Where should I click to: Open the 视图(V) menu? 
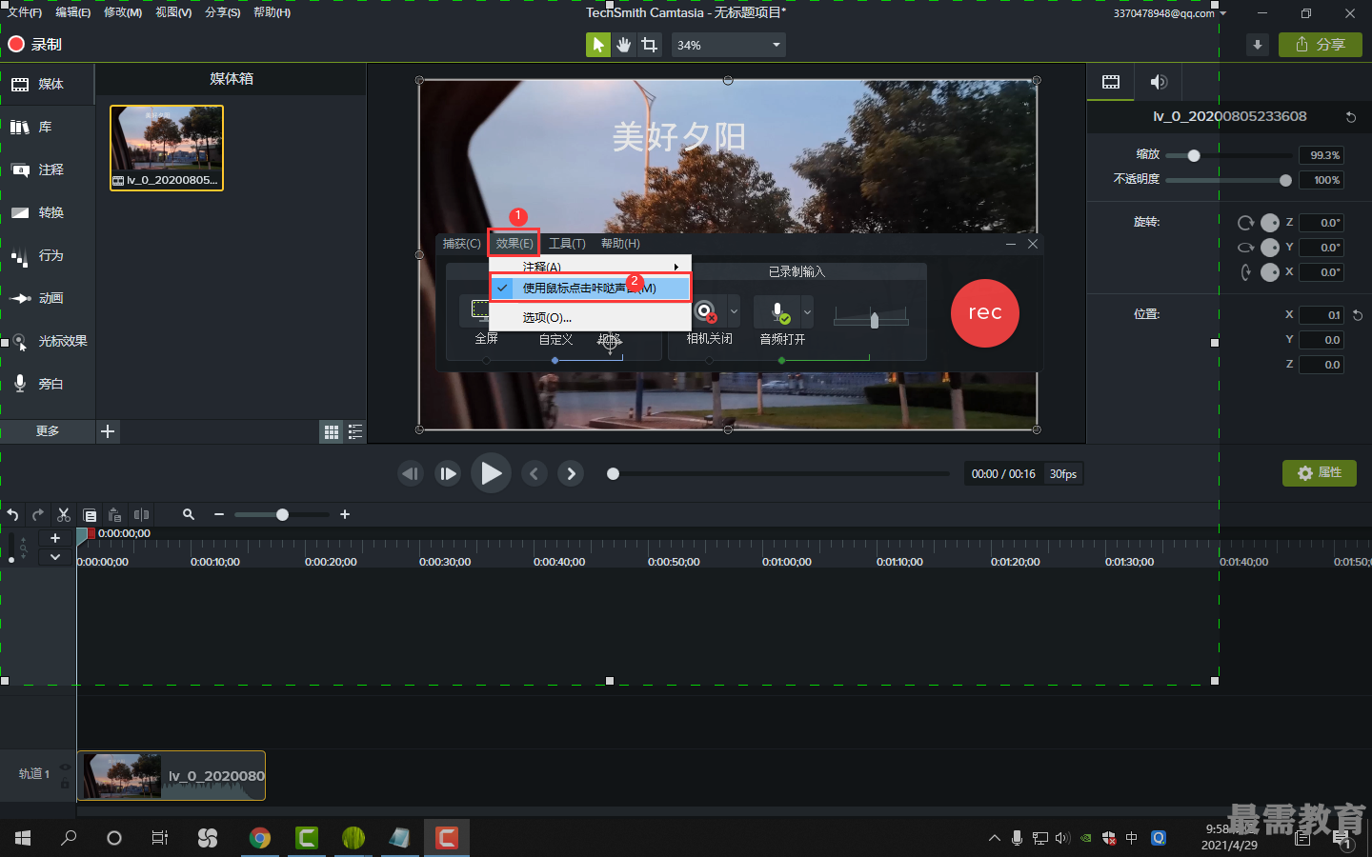173,12
